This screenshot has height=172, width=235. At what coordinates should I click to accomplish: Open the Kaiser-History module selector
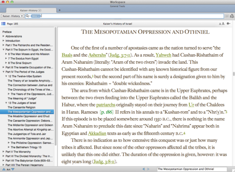coord(13,16)
